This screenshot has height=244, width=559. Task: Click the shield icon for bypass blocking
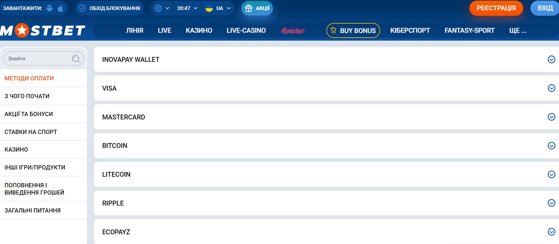pos(82,8)
